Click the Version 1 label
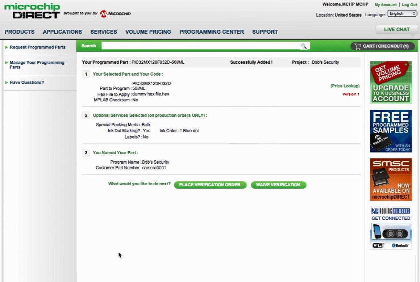The height and width of the screenshot is (282, 420). [351, 94]
